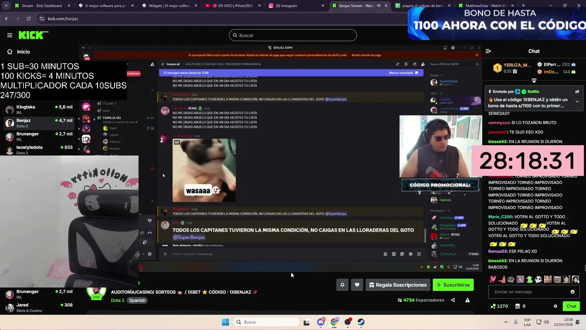Click BotRix username in pinned message
The width and height of the screenshot is (586, 330).
pyautogui.click(x=533, y=92)
